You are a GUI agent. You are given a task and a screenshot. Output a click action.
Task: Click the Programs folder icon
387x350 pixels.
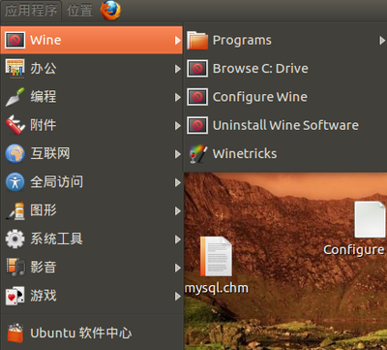tap(197, 40)
